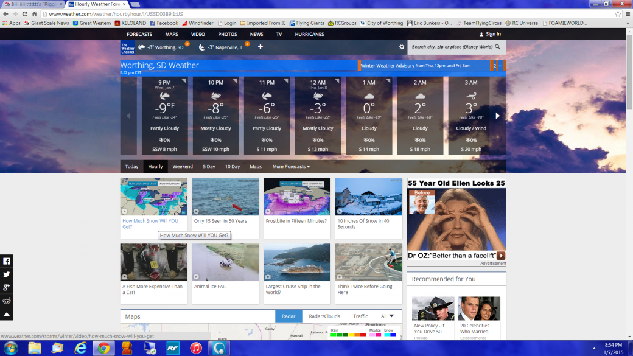Open the All dropdown in Maps

387,316
